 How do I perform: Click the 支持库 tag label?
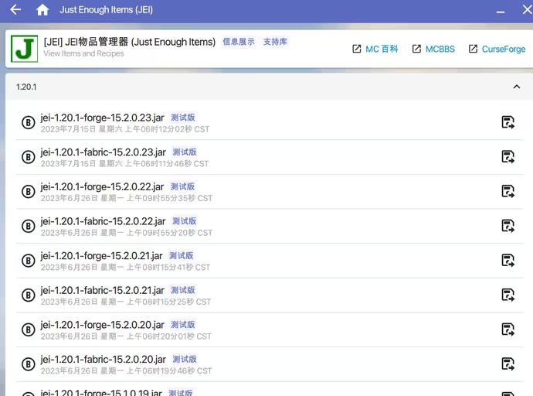[x=275, y=42]
